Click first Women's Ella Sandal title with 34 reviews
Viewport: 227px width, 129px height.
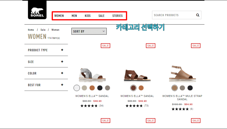[92, 96]
